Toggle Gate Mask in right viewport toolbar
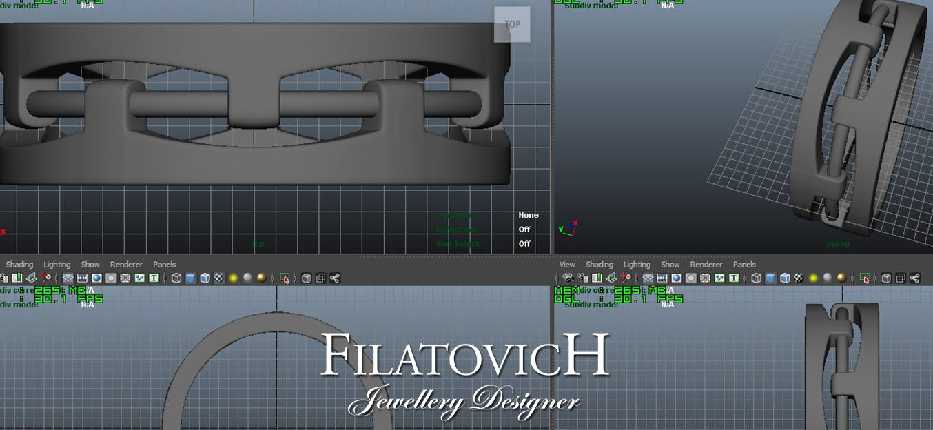Screen dimensions: 933x430 pyautogui.click(x=690, y=278)
